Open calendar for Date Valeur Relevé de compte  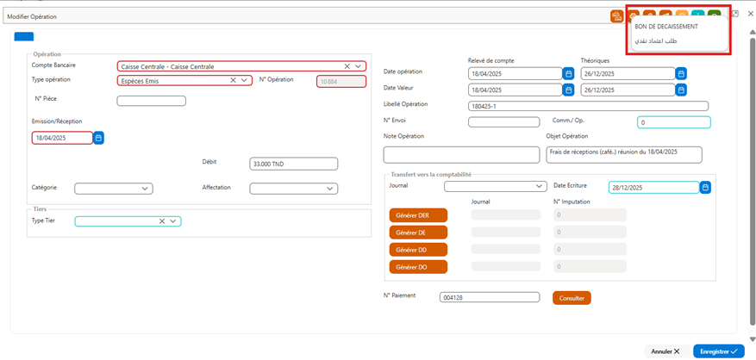(x=568, y=90)
